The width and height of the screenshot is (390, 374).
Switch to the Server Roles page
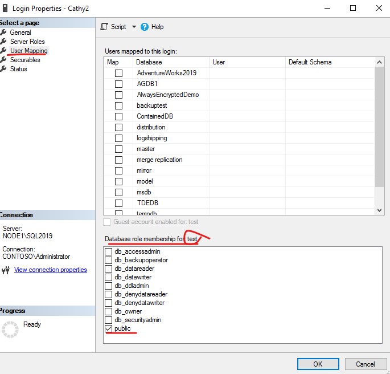click(x=27, y=42)
